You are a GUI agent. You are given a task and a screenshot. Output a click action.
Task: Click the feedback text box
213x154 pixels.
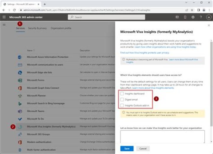click(x=162, y=137)
